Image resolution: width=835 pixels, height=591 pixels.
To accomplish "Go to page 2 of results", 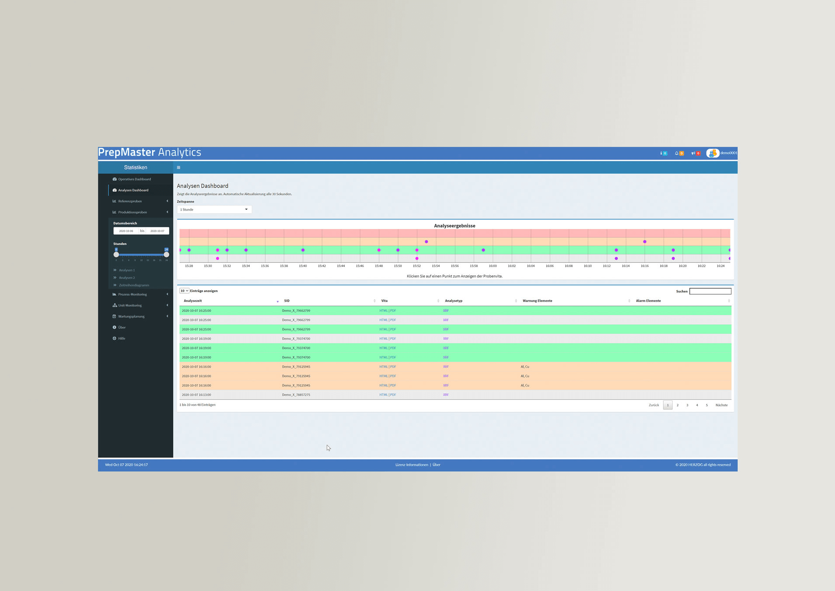I will [677, 405].
